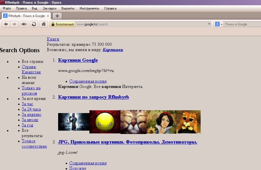Select Точное соответствие filter
This screenshot has height=170, width=261.
coord(34,144)
